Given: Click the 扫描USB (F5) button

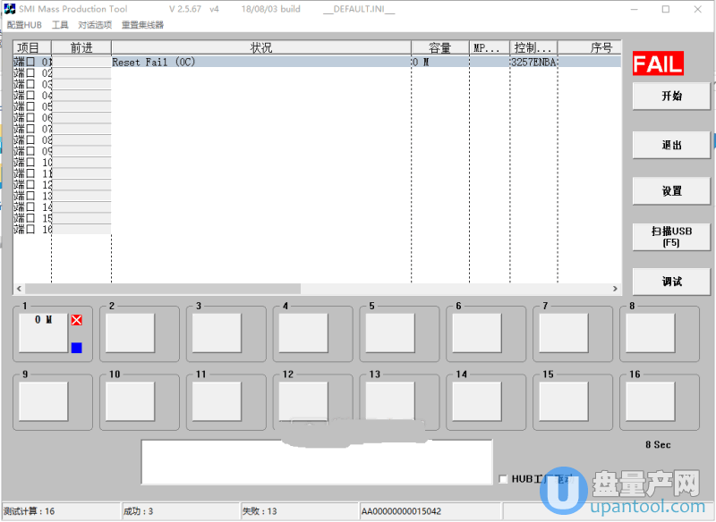Looking at the screenshot, I should point(671,236).
